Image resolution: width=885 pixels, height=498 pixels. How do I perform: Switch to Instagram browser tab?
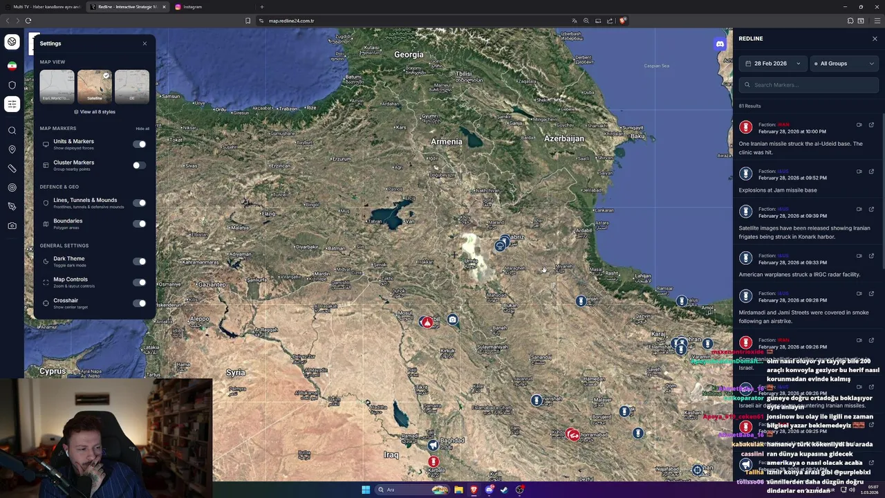point(211,7)
